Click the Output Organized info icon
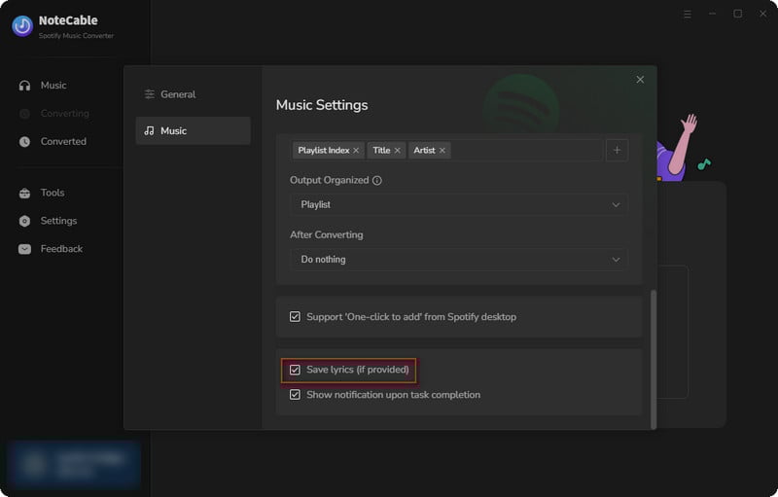 click(377, 181)
